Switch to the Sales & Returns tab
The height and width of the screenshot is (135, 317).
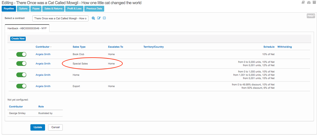click(54, 9)
